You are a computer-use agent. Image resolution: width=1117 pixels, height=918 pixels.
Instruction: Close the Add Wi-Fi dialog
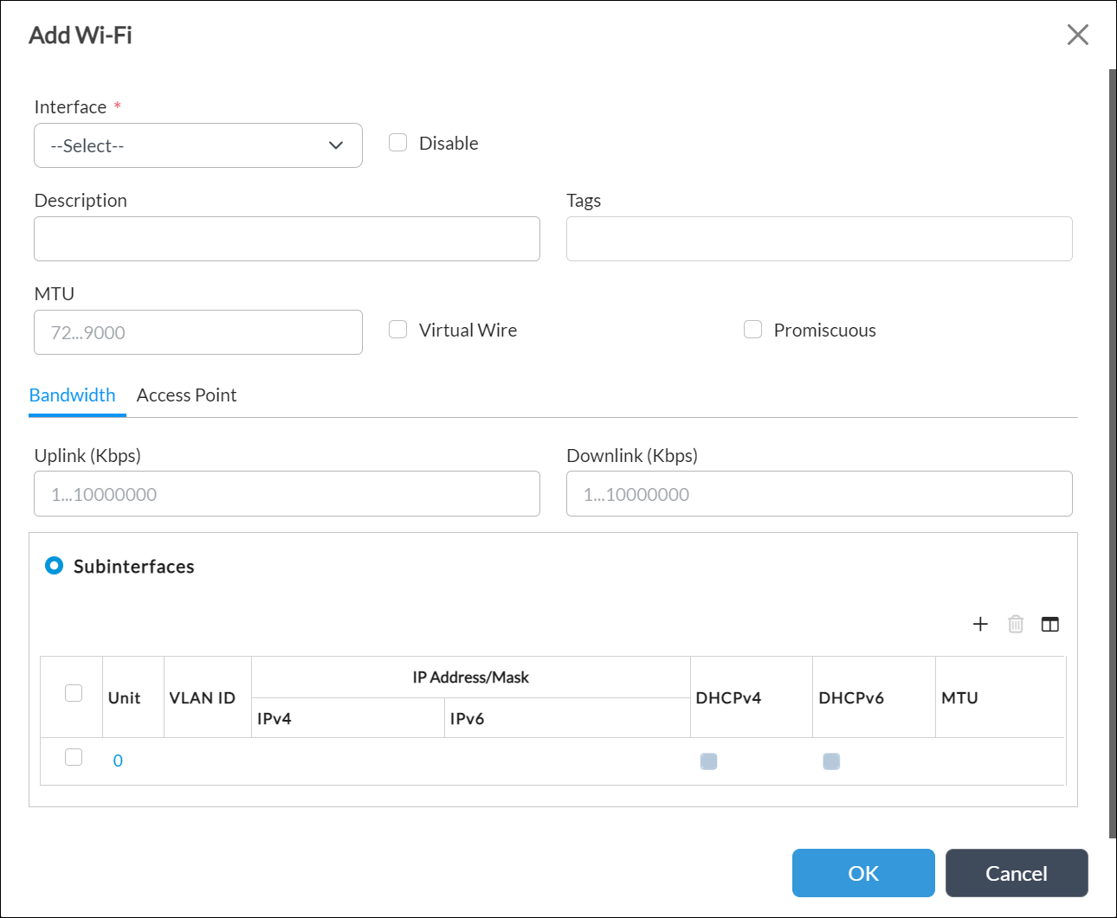[1077, 35]
